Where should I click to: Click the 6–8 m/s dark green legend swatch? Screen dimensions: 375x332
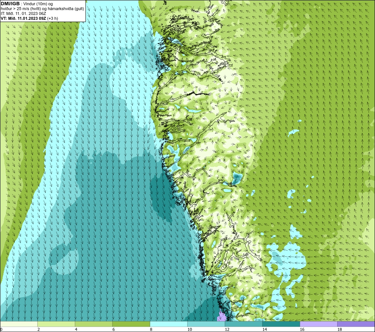click(131, 324)
